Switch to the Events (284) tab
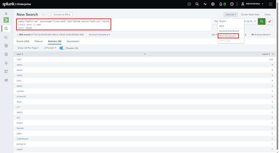The width and height of the screenshot is (279, 153). coord(23,41)
